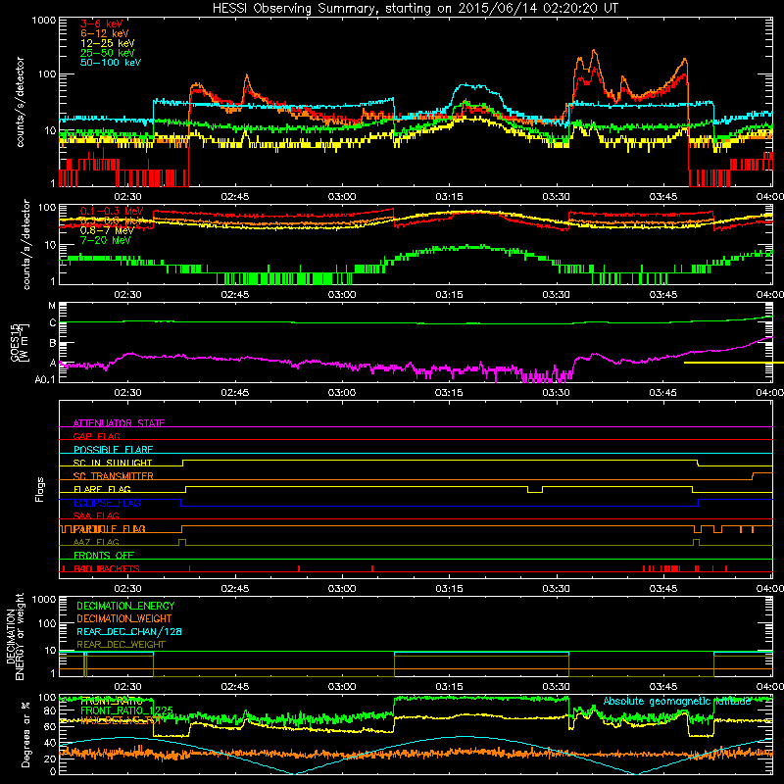Select the C class tick label
This screenshot has width=784, height=784.
(53, 323)
